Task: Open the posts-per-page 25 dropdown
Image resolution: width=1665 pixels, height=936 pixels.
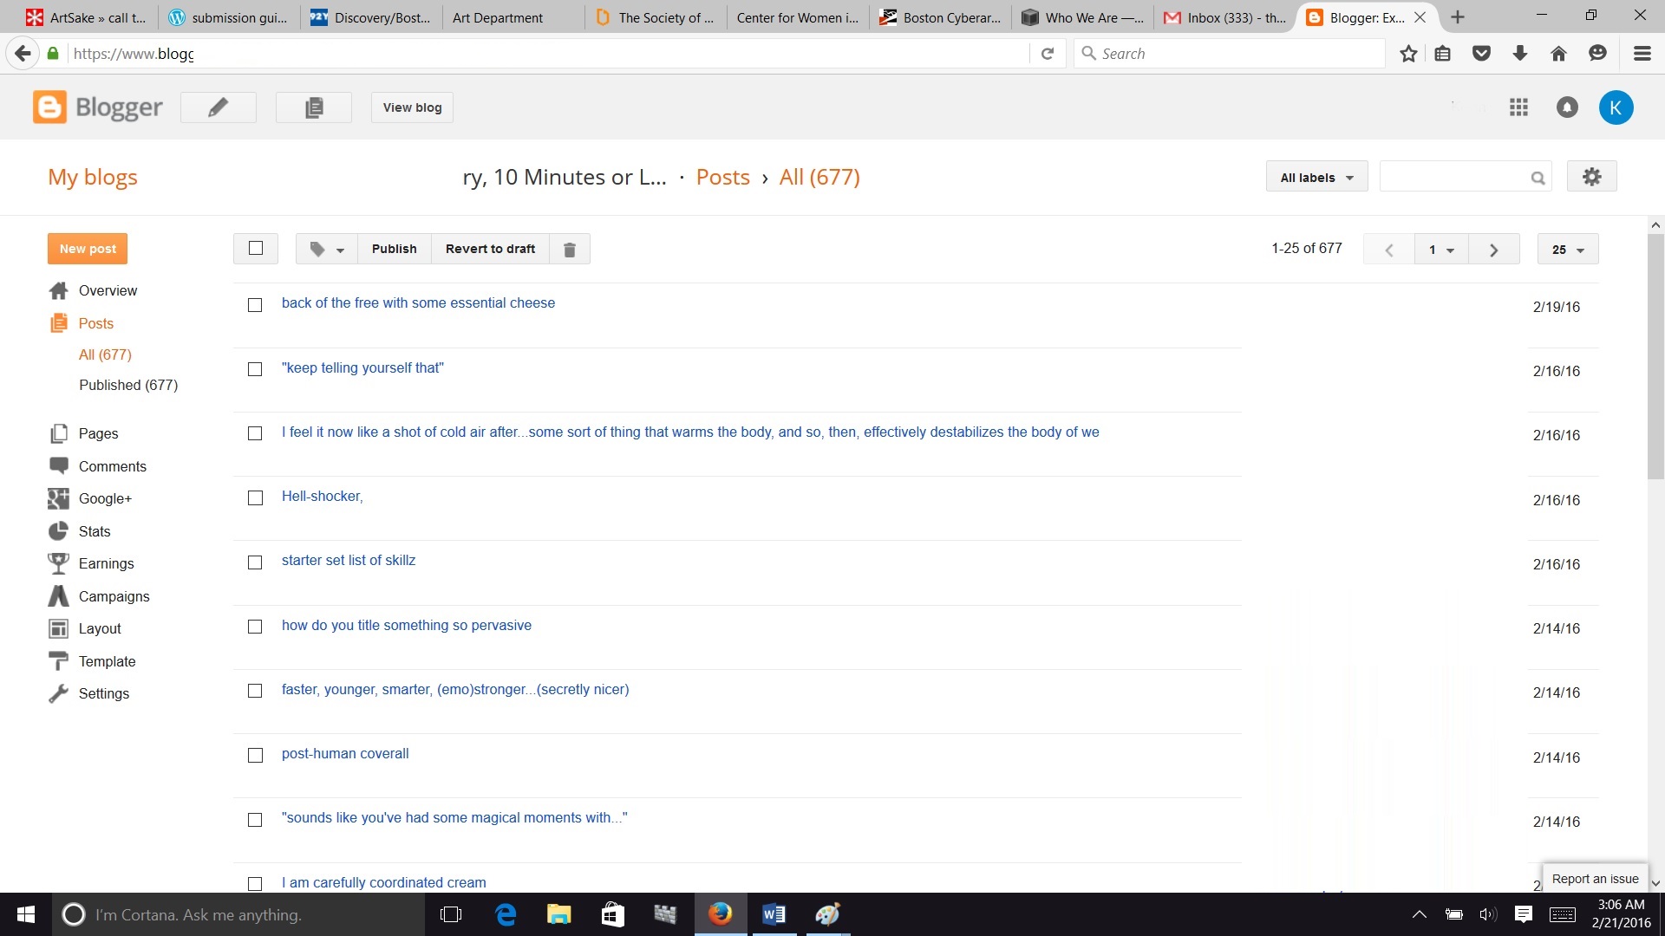Action: (1567, 250)
